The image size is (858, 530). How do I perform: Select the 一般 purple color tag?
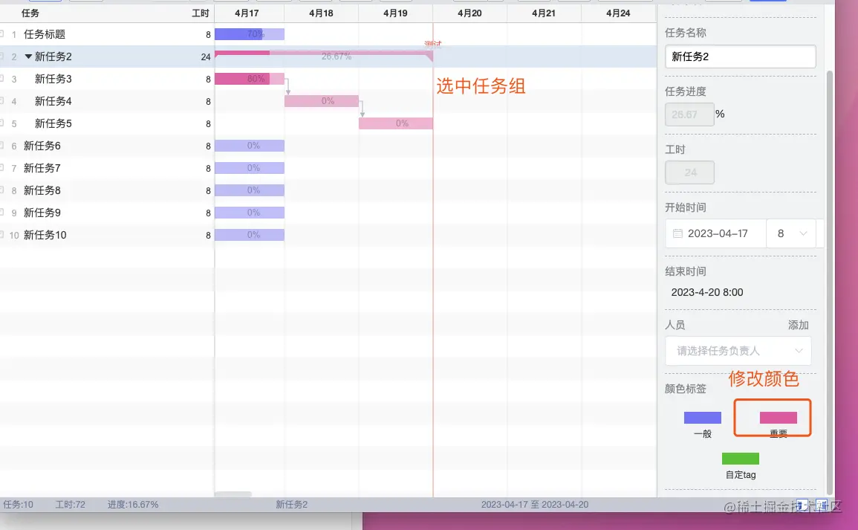pyautogui.click(x=702, y=417)
